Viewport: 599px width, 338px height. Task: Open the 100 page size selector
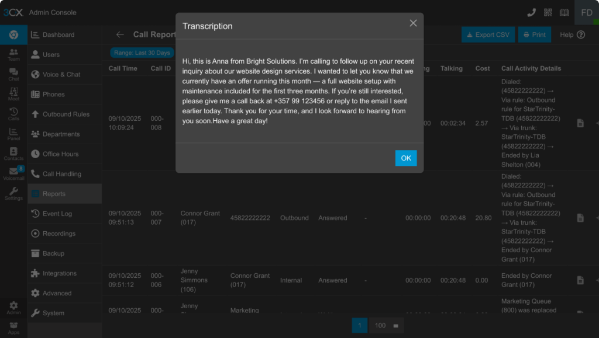pyautogui.click(x=386, y=325)
